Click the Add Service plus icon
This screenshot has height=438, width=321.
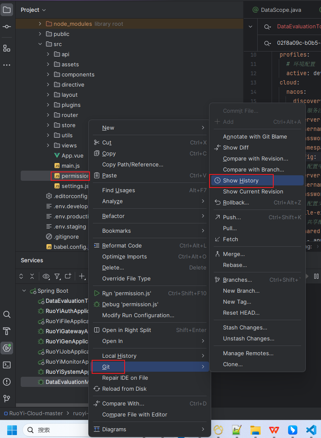(x=82, y=276)
